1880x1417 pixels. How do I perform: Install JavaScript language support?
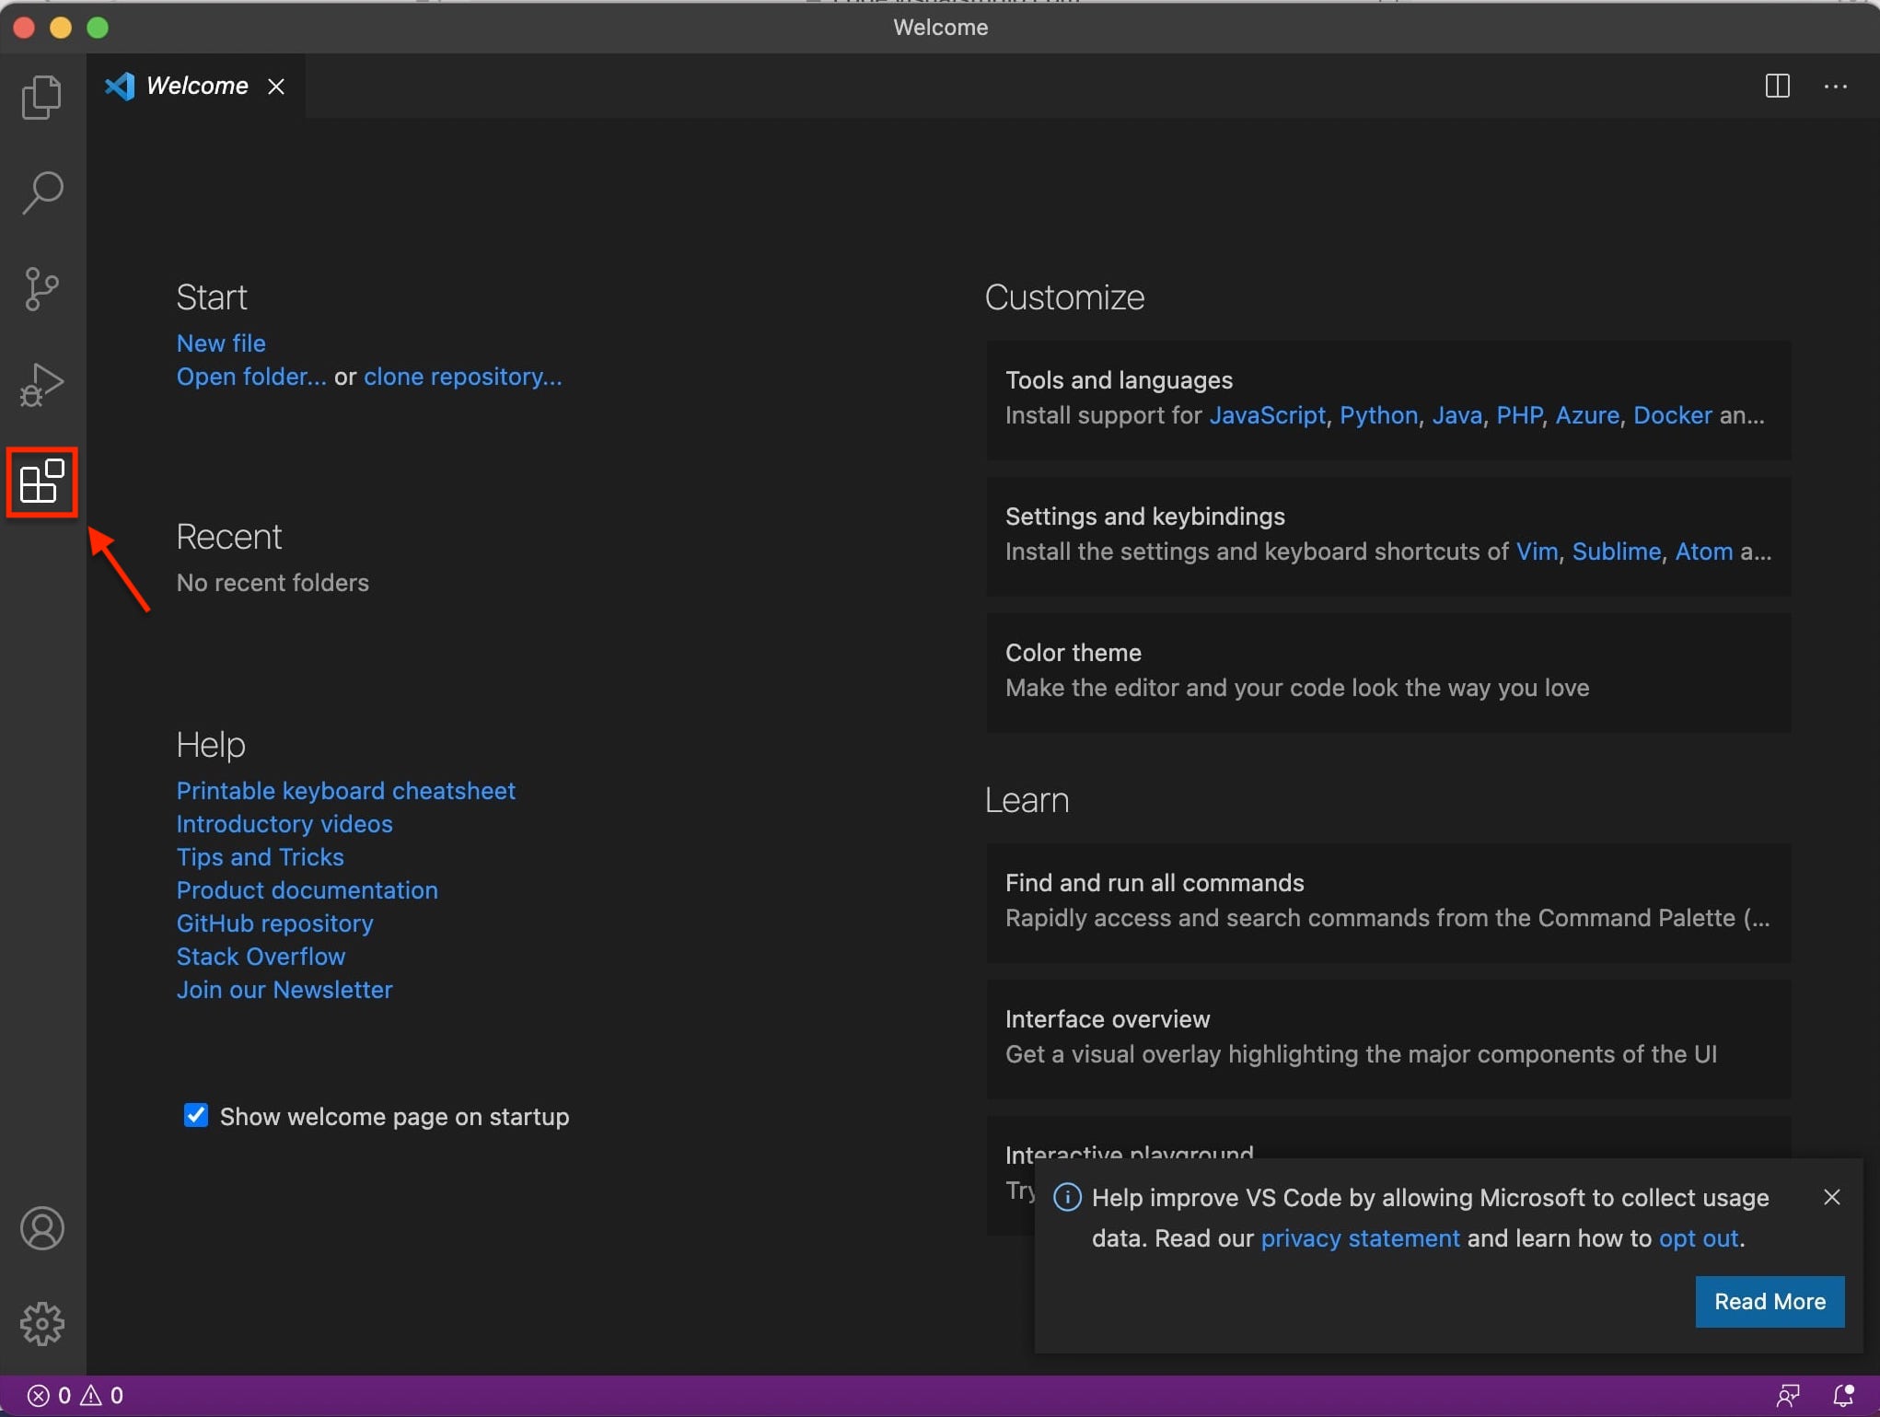1267,415
